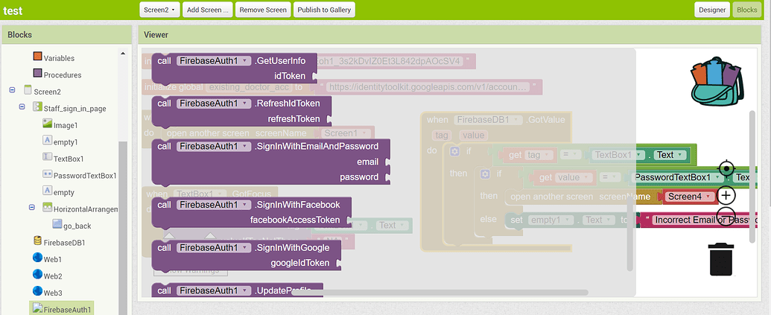Click the Remove Screen button
Image resolution: width=771 pixels, height=315 pixels.
(x=263, y=10)
